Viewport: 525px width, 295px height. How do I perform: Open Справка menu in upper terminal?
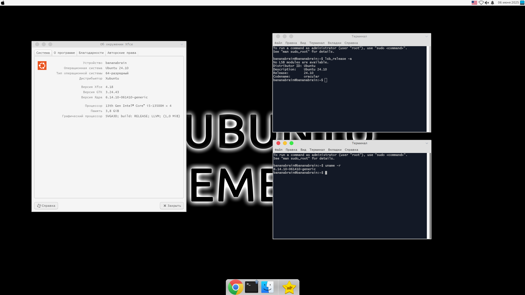click(351, 43)
